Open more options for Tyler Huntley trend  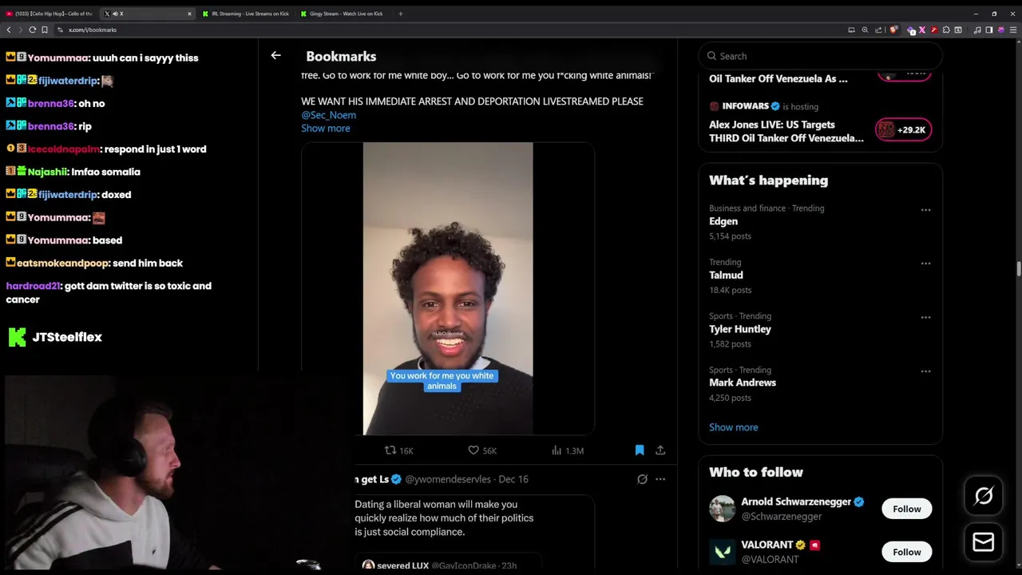(925, 318)
